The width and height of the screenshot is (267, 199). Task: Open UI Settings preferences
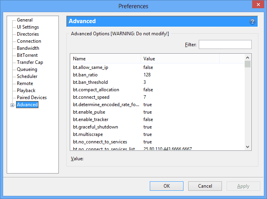coord(28,27)
